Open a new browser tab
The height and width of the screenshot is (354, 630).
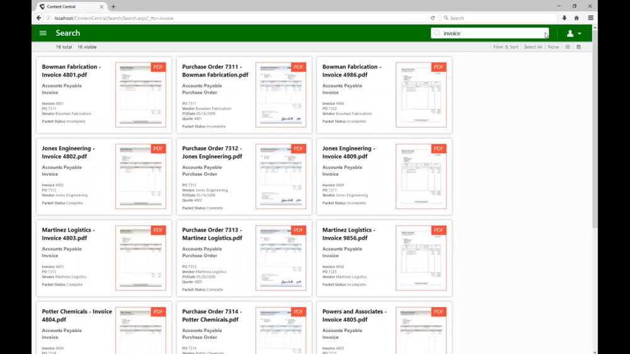(x=113, y=6)
